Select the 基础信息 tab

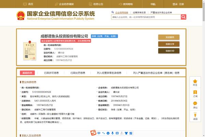click(27, 73)
